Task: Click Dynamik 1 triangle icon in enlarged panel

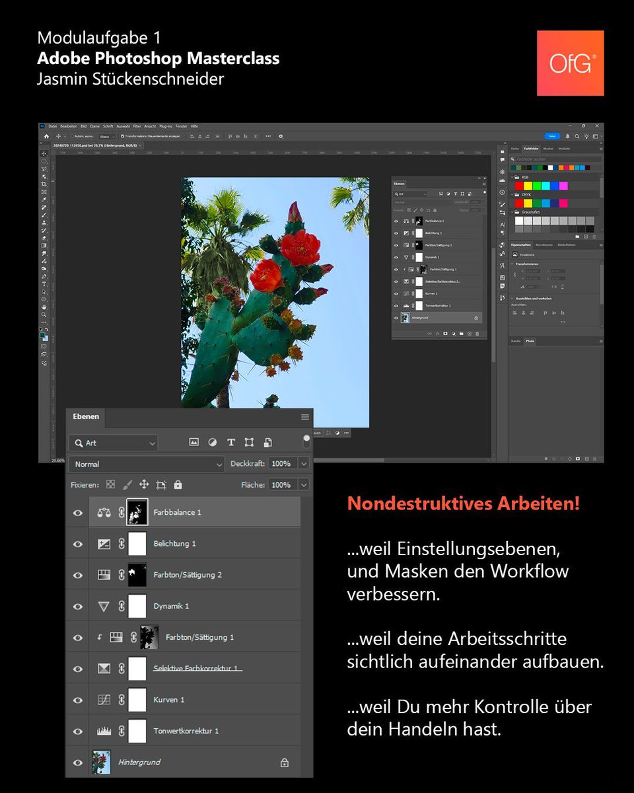Action: pyautogui.click(x=104, y=606)
